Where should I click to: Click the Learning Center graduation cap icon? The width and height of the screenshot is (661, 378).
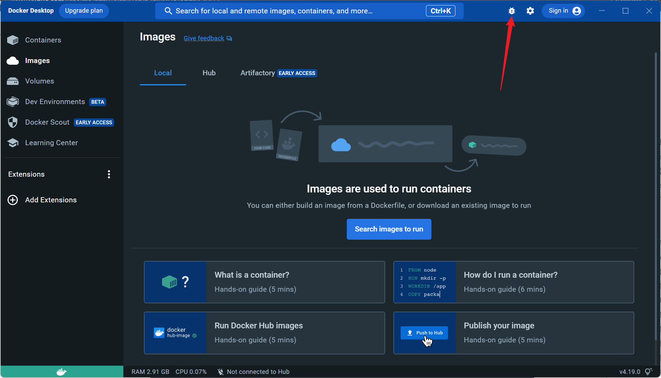[13, 143]
